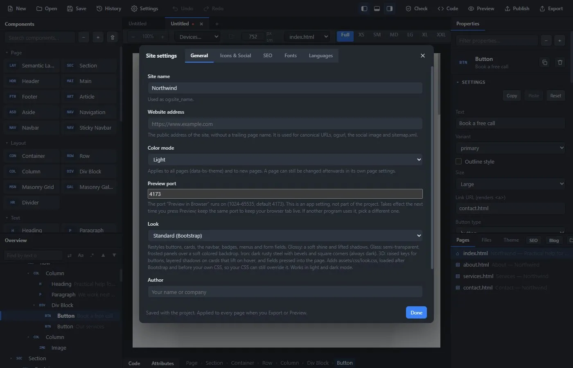573x368 pixels.
Task: Reset the Button settings
Action: coord(555,96)
